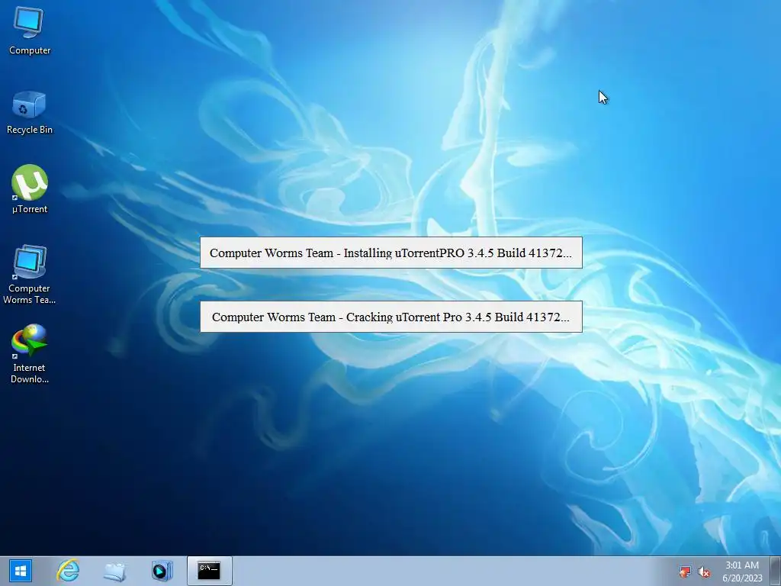Select the µTorrent desktop shortcut

pos(30,189)
